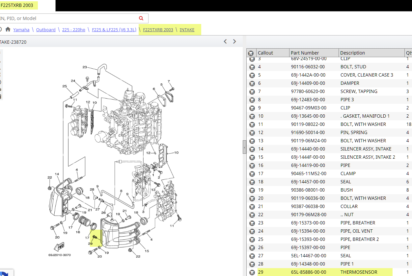Screen dimensions: 412x276
Task: Open the F225TXRB 2003 breadcrumb link
Action: point(158,30)
